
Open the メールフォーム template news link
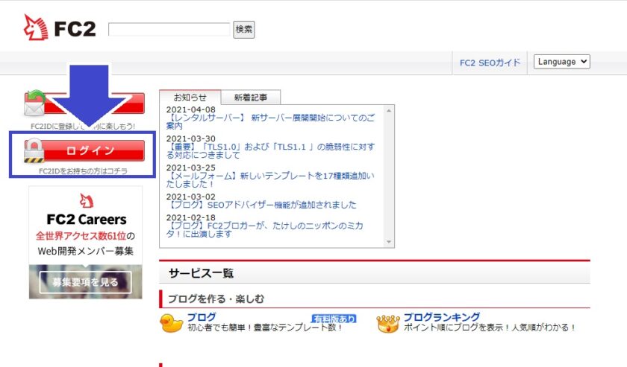point(270,180)
